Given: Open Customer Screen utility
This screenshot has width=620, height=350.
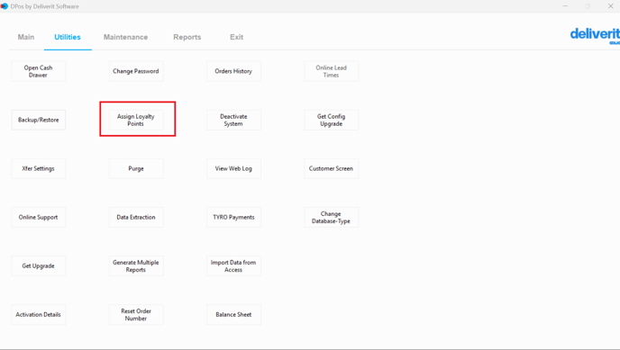Looking at the screenshot, I should pyautogui.click(x=332, y=168).
